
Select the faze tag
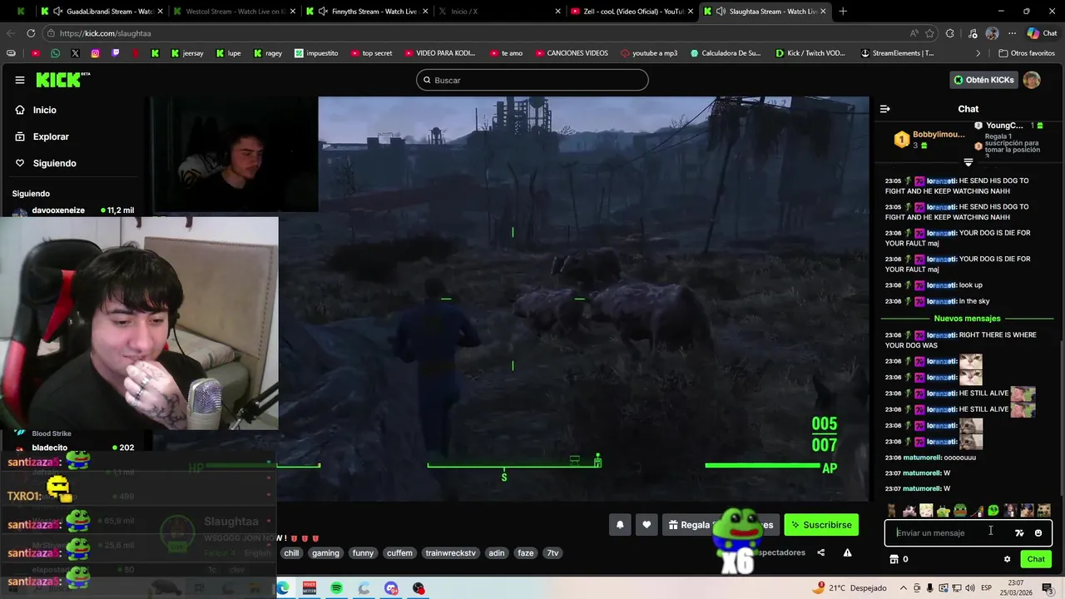526,553
